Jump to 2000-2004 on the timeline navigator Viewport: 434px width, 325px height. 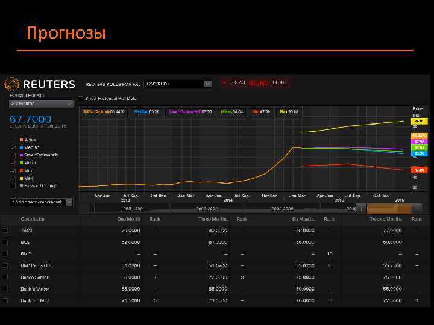coord(207,209)
